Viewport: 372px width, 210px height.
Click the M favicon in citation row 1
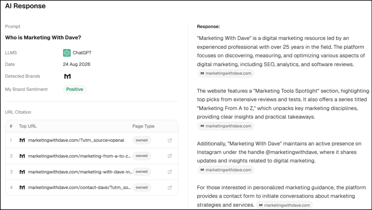click(22, 140)
